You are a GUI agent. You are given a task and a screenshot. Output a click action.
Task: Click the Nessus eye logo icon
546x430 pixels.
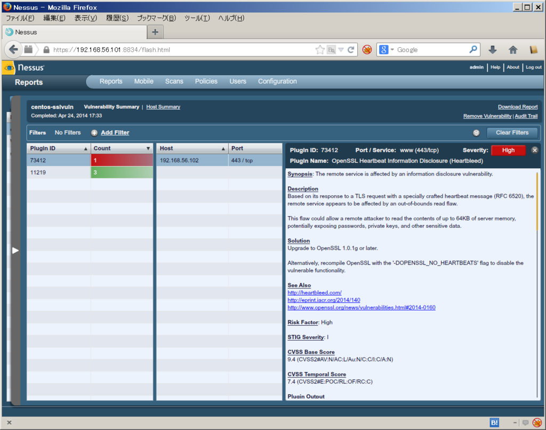point(9,68)
